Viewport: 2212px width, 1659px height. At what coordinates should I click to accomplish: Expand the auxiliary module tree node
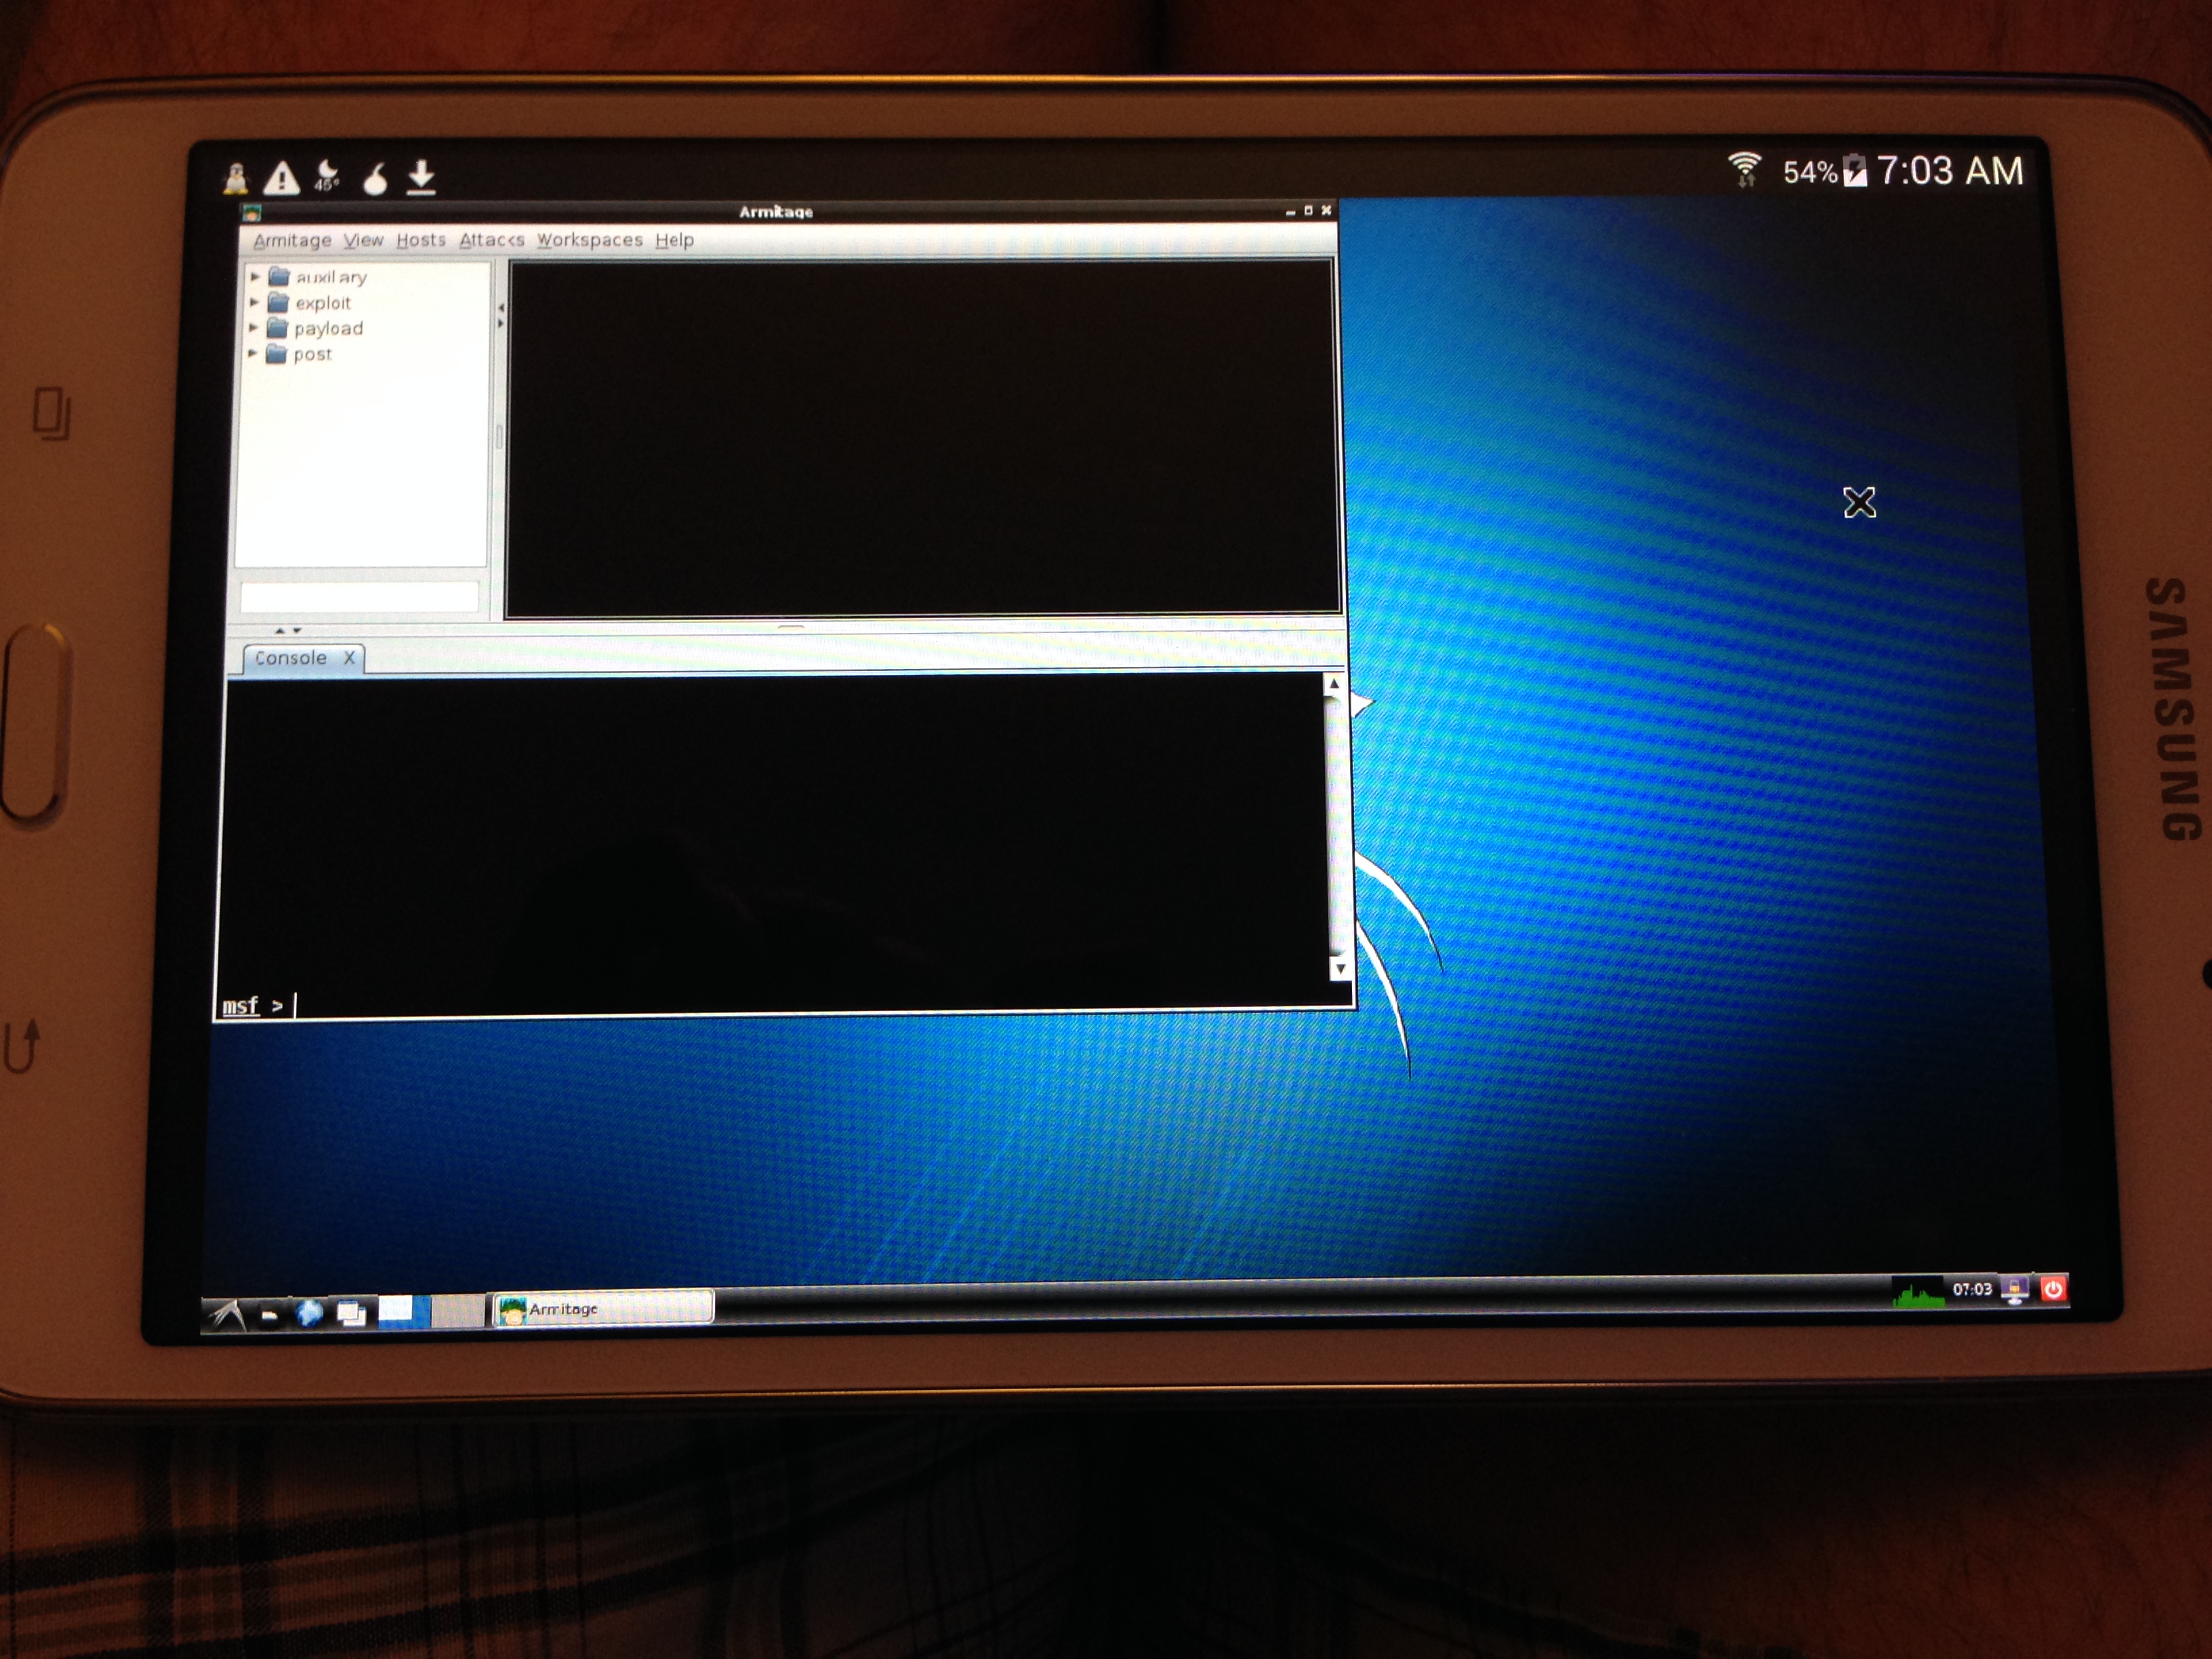[255, 276]
